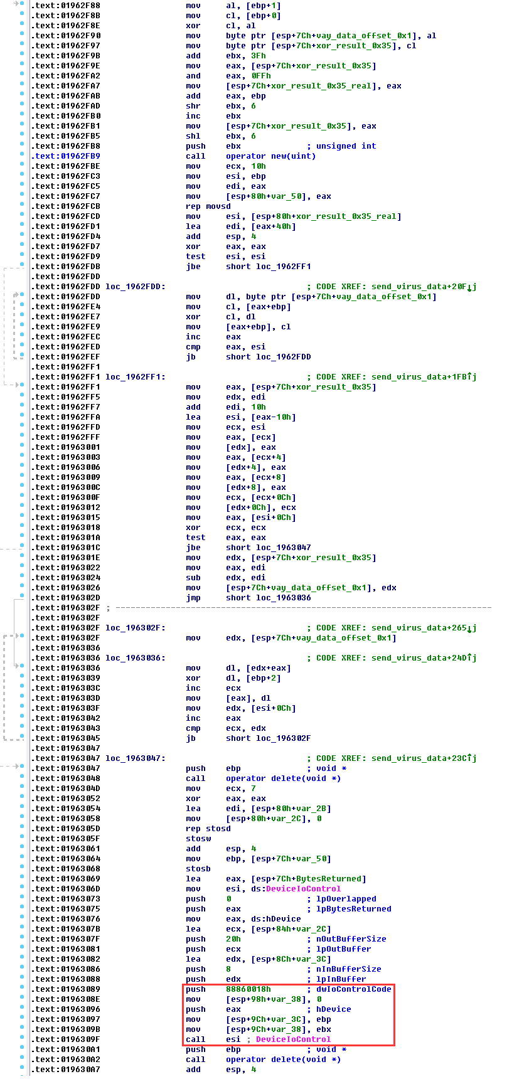Select the dwIoControlCode comment
Screen dimensions: 507x1084
click(354, 989)
